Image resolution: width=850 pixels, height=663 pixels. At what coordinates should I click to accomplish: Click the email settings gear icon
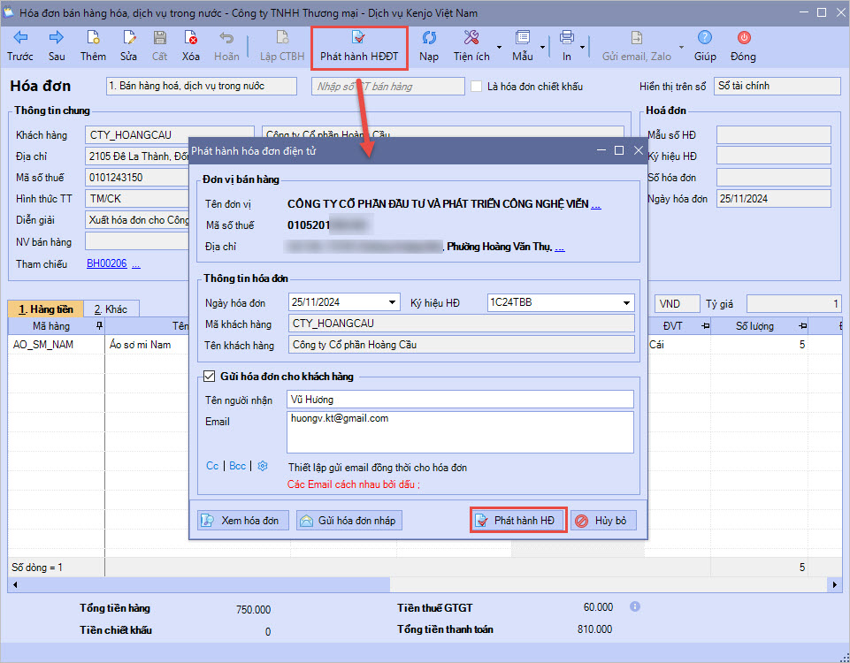click(262, 466)
